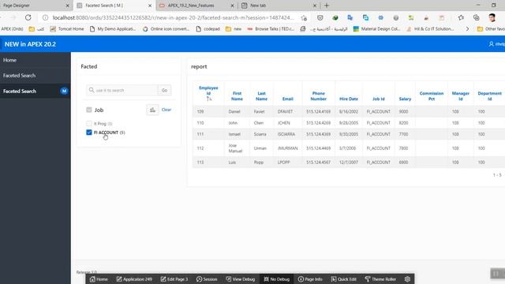Toggle the Job facet header checkbox
The width and height of the screenshot is (505, 284).
pos(89,110)
